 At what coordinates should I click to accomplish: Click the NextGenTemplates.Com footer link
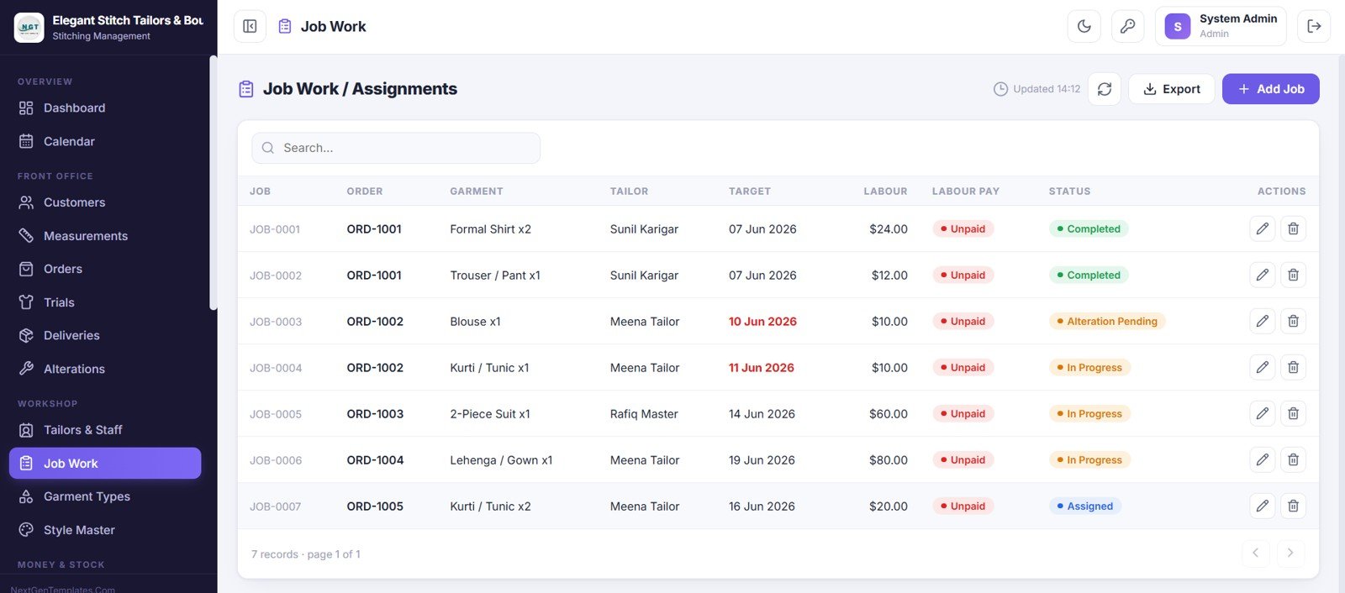[62, 590]
